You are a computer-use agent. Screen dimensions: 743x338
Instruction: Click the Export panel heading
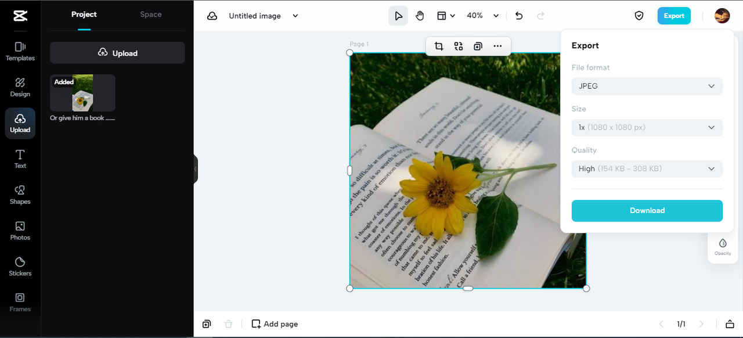585,45
